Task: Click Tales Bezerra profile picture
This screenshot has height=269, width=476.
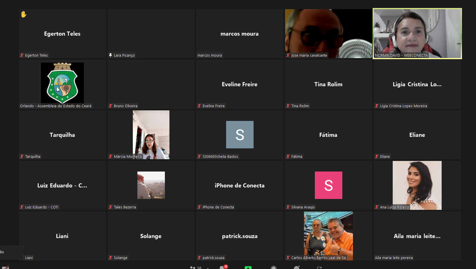Action: (x=151, y=185)
